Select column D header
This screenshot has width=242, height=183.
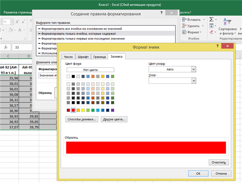tap(29, 56)
